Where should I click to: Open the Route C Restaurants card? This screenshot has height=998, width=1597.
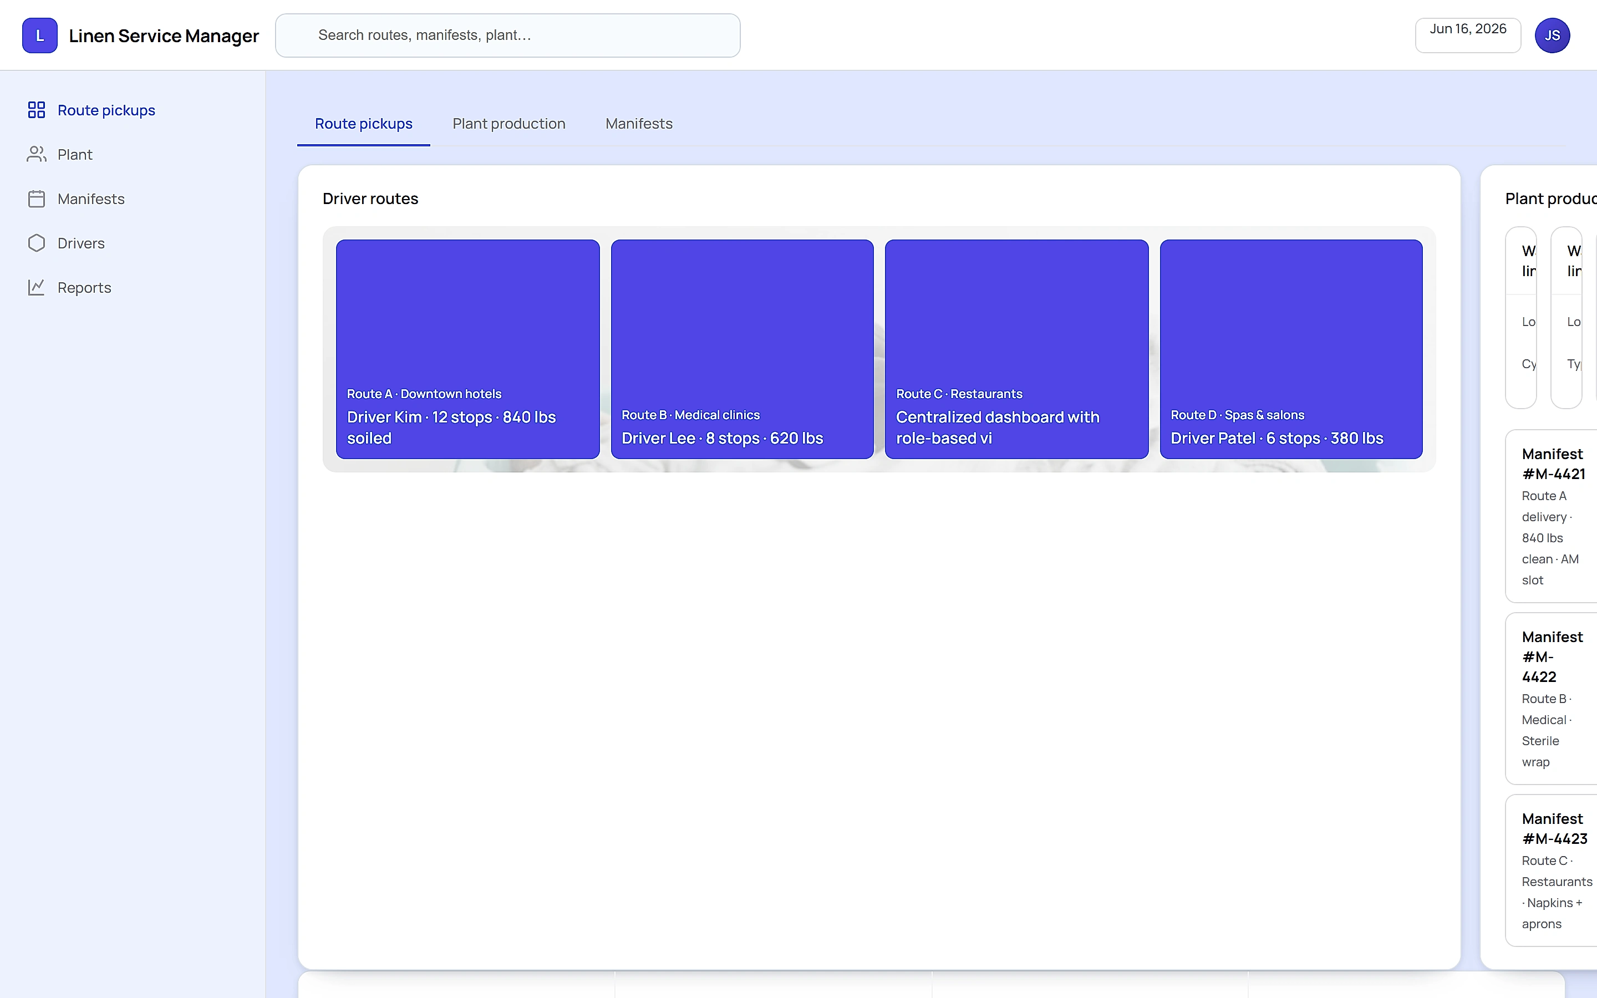[x=1017, y=349]
